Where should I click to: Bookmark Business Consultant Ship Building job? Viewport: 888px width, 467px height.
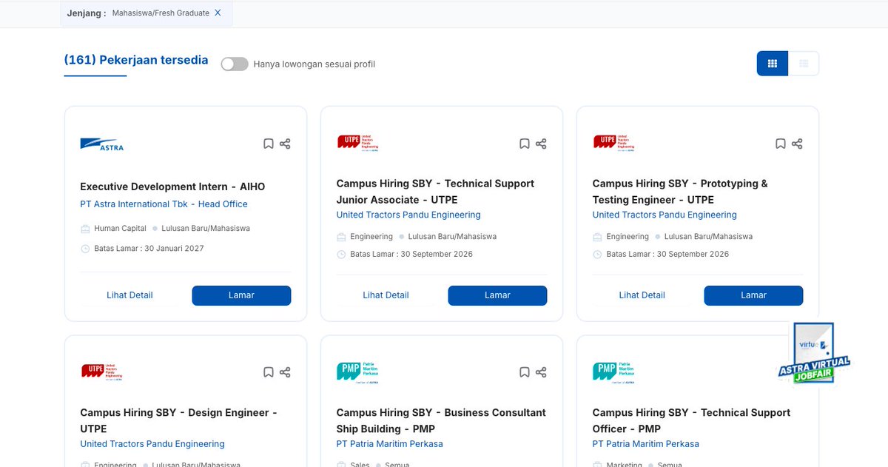[525, 372]
